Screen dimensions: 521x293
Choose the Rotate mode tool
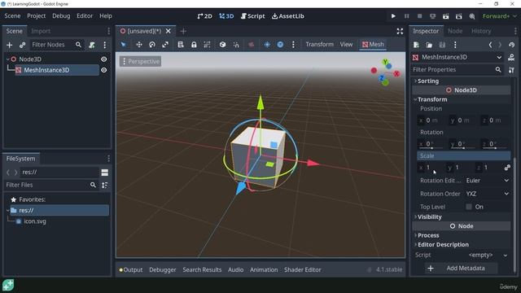click(x=152, y=45)
